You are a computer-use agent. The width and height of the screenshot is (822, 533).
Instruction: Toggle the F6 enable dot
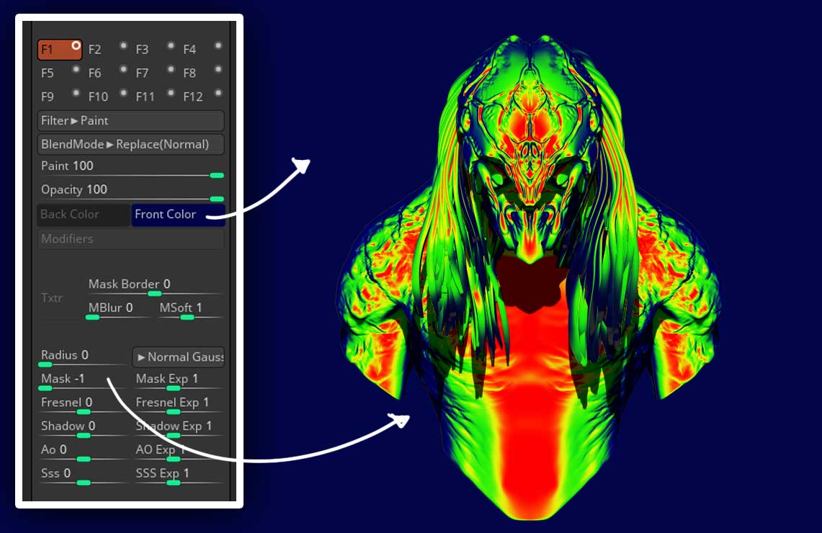coord(123,69)
